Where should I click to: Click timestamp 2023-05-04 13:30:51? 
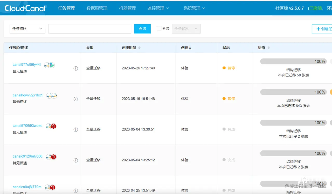(138, 129)
